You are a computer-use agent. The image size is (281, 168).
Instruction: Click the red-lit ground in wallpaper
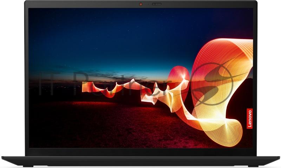[x=105, y=119]
